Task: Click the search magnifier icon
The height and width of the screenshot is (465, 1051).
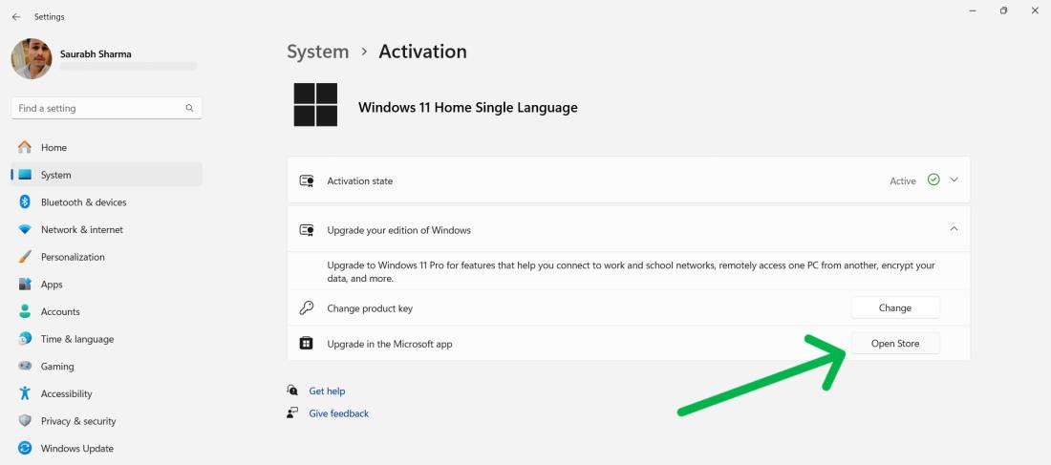Action: click(x=190, y=108)
